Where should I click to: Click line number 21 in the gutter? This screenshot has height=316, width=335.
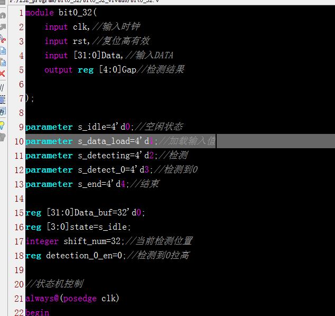[x=17, y=299]
